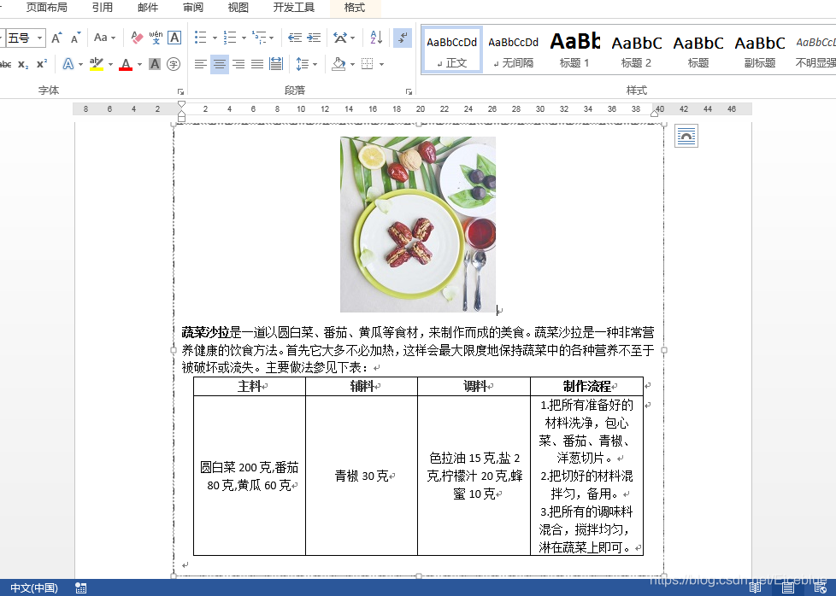The height and width of the screenshot is (596, 836).
Task: Switch to read mode view
Action: click(x=755, y=588)
